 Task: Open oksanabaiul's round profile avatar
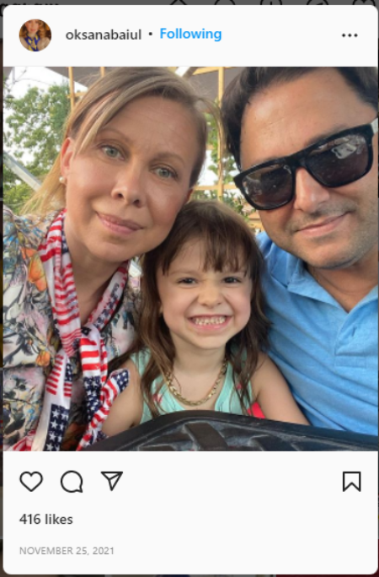click(35, 35)
